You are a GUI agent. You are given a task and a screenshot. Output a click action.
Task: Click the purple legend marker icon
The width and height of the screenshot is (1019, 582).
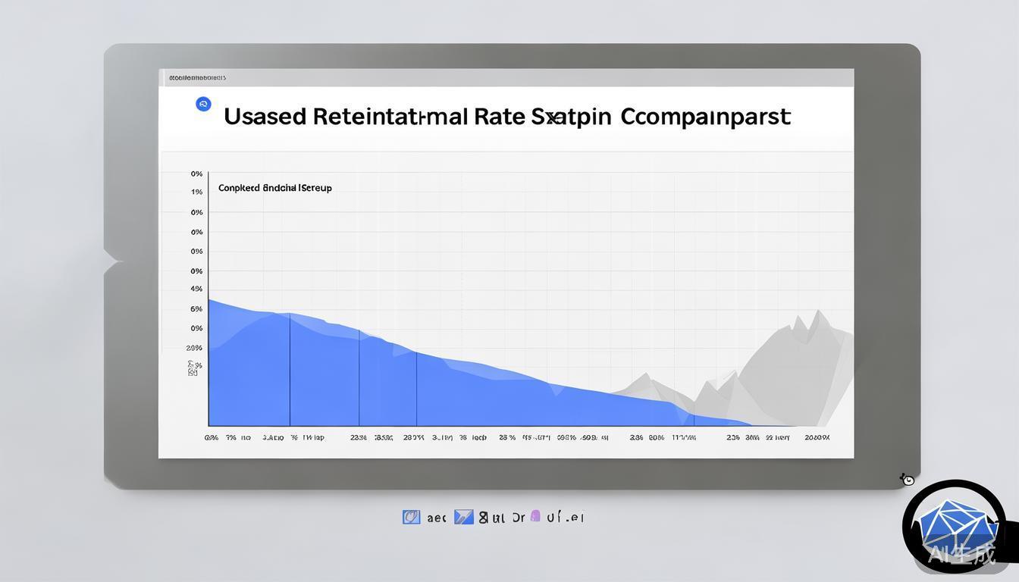(x=535, y=516)
